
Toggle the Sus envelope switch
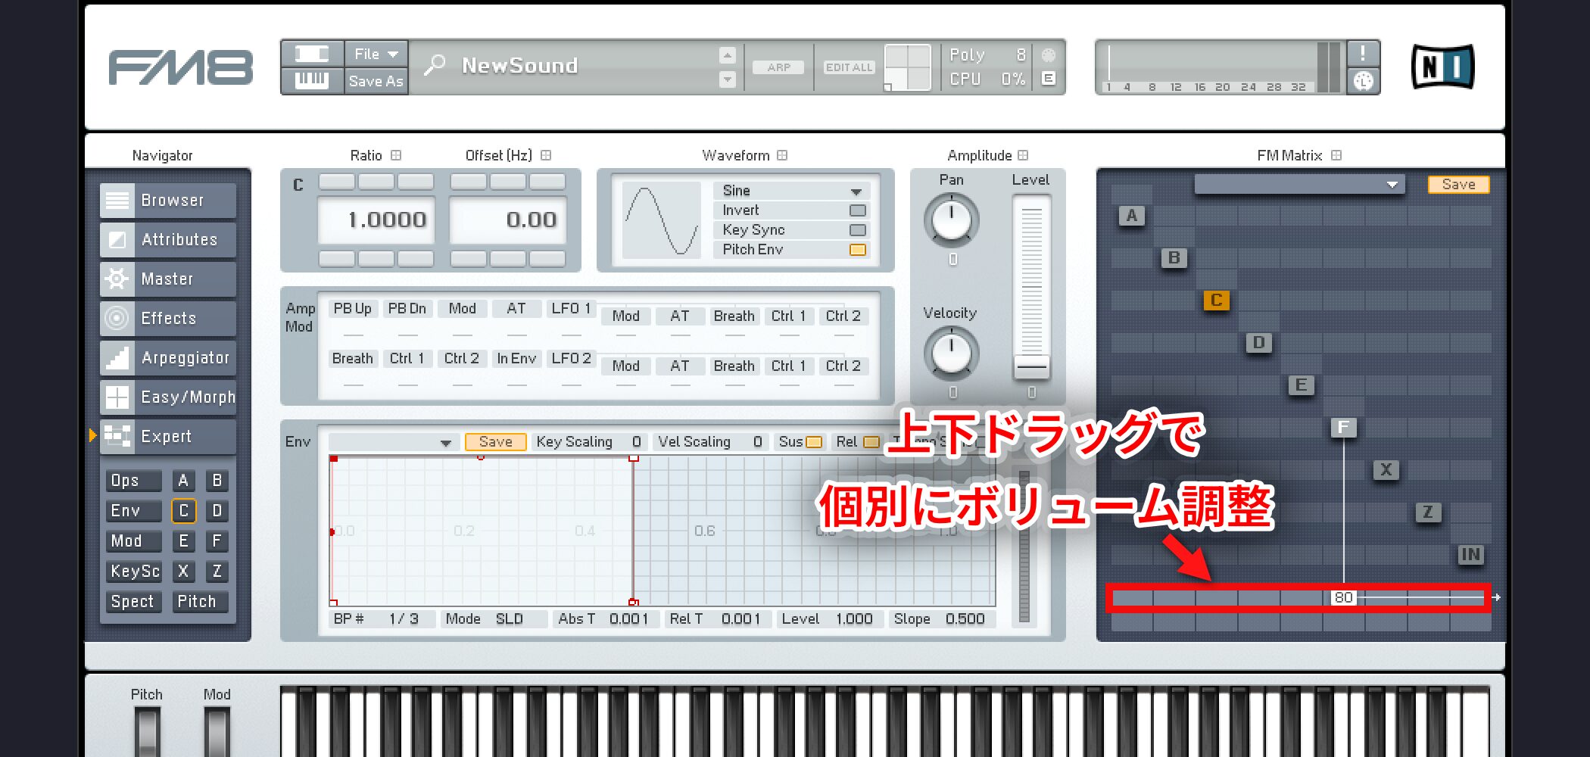814,442
